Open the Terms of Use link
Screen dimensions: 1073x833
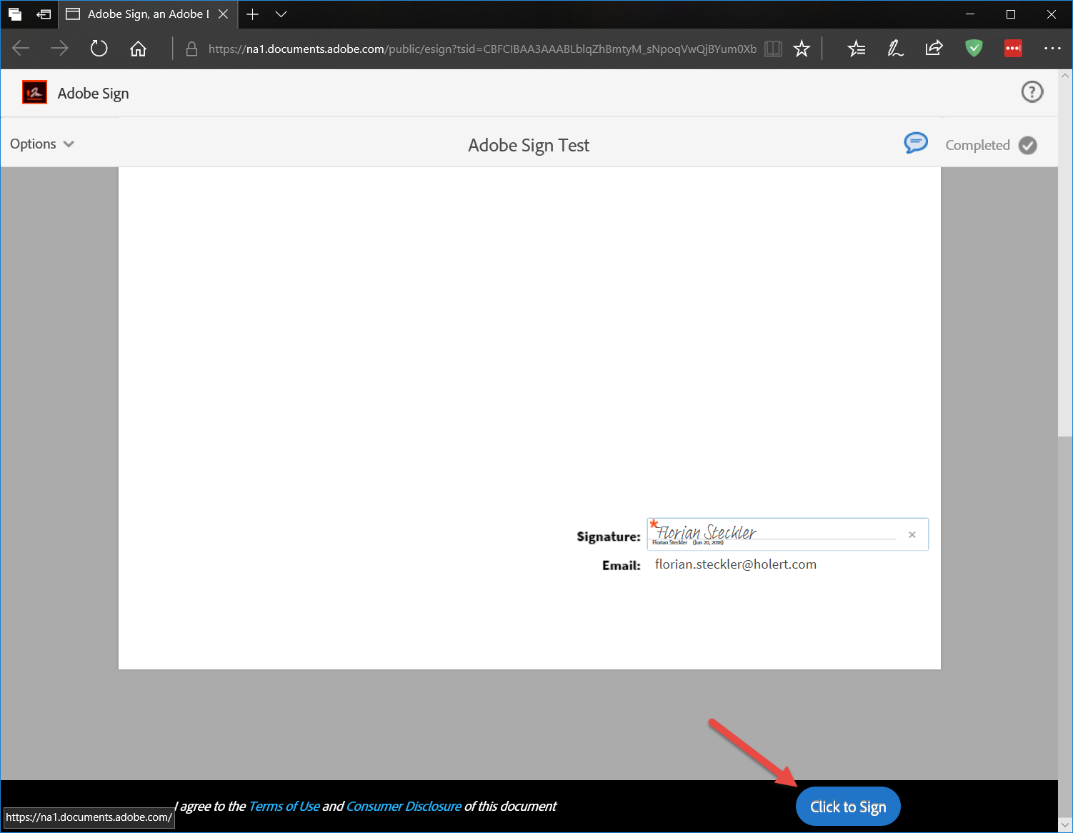[284, 806]
